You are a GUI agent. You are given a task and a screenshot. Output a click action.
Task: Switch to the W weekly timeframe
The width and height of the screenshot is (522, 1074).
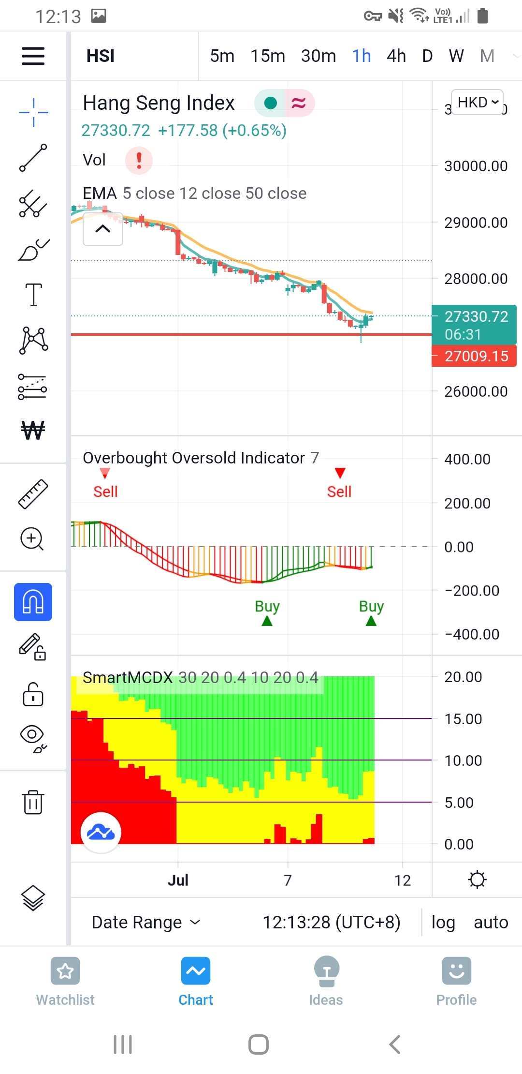(x=456, y=56)
